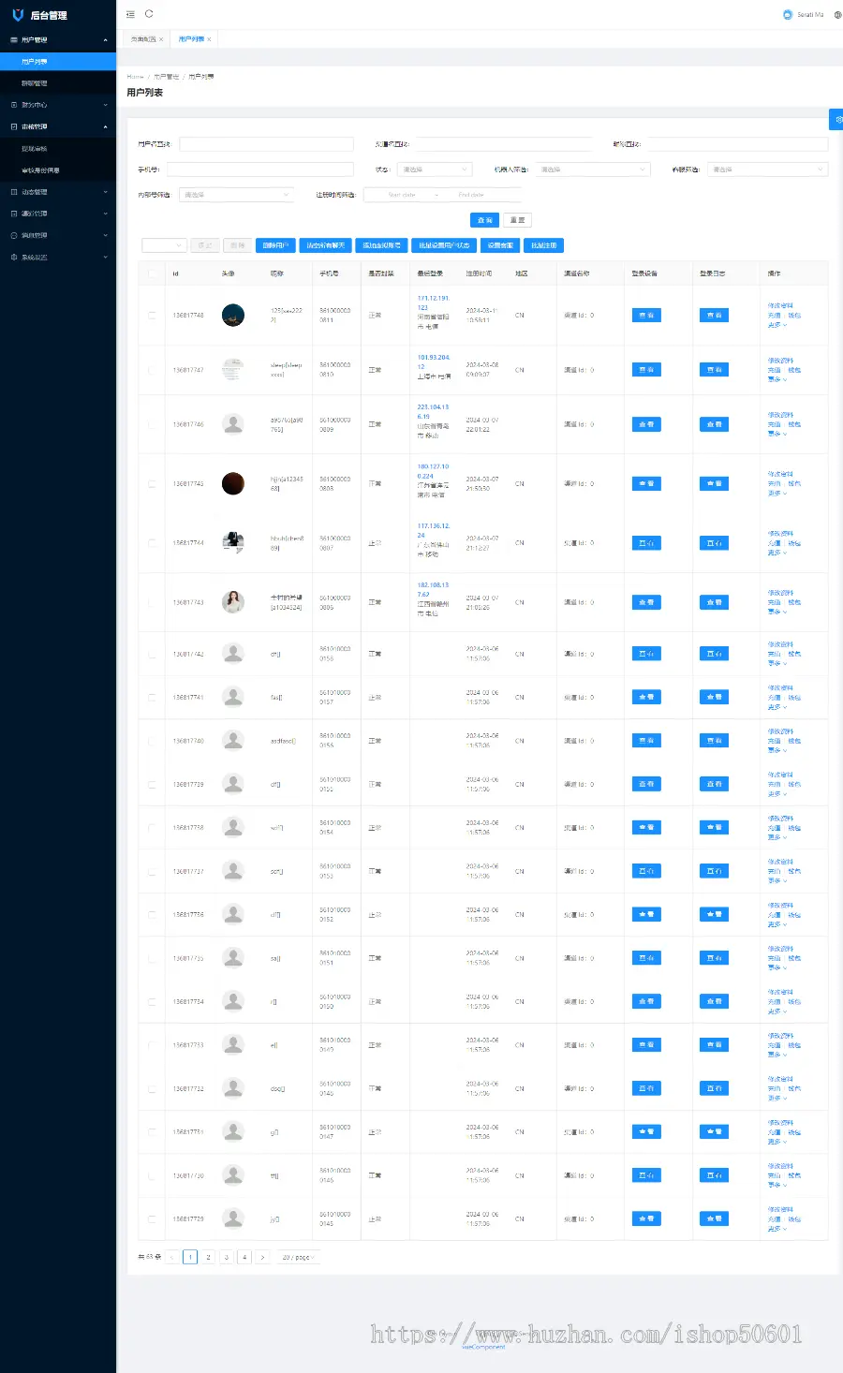Click the refresh icon in the top bar

pos(149,14)
